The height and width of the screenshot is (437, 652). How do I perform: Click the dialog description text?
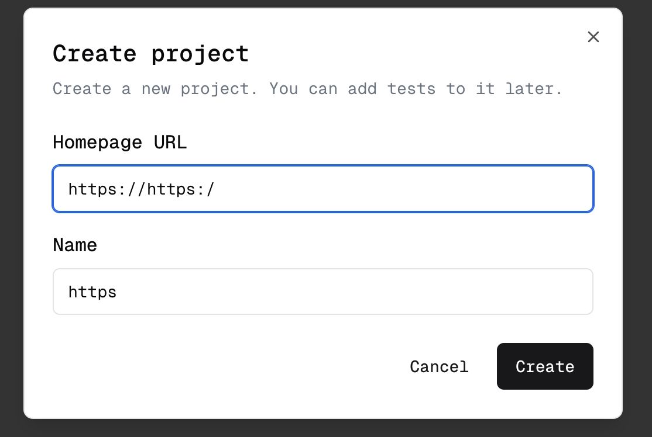[x=307, y=89]
